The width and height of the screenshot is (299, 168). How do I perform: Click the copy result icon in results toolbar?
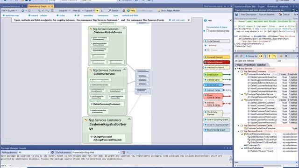286,56
